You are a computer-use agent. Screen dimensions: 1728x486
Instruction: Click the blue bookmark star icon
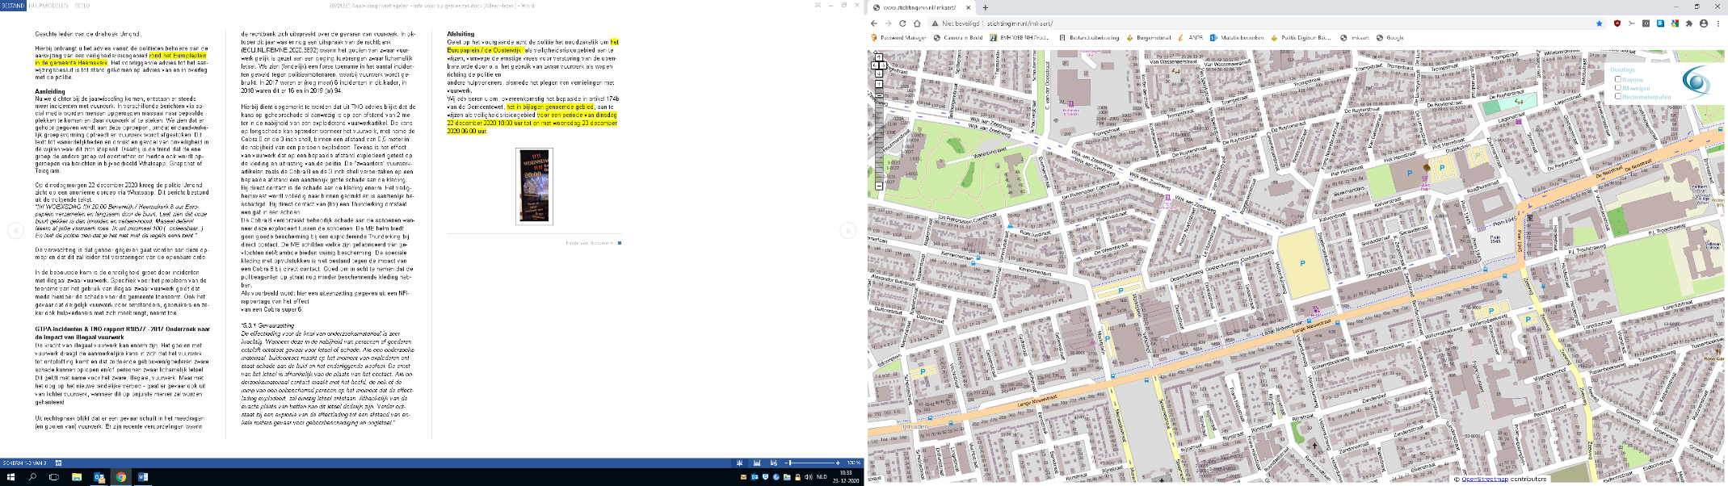coord(1599,23)
